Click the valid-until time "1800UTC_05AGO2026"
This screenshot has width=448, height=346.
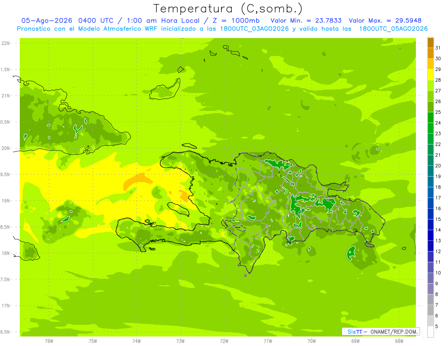393,29
